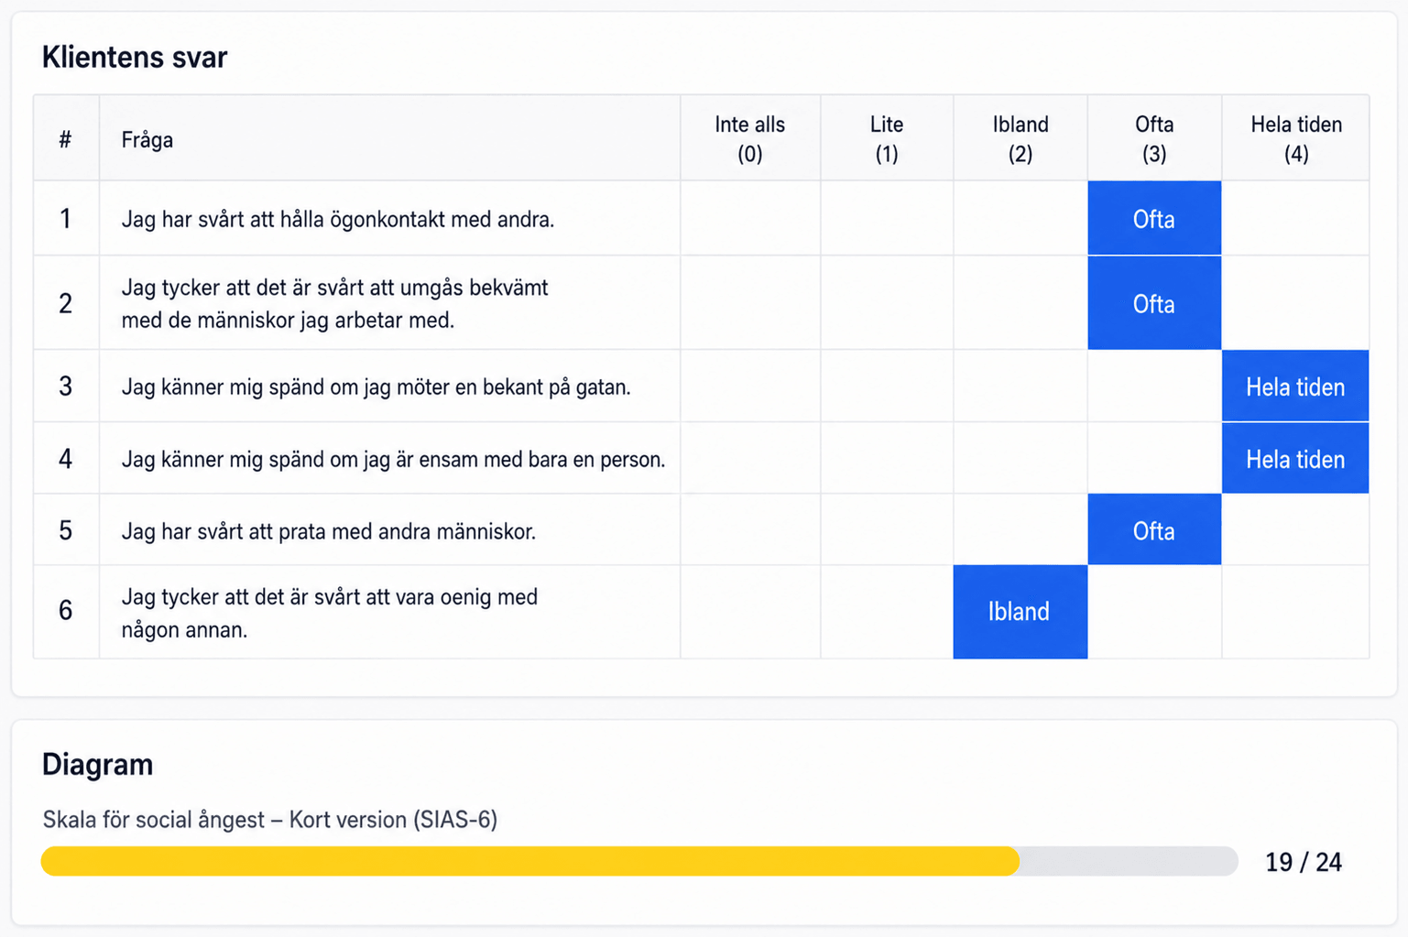Screen dimensions: 1408x937
Task: Select the blue 'Ofta' answer for question 5
Action: 1154,530
